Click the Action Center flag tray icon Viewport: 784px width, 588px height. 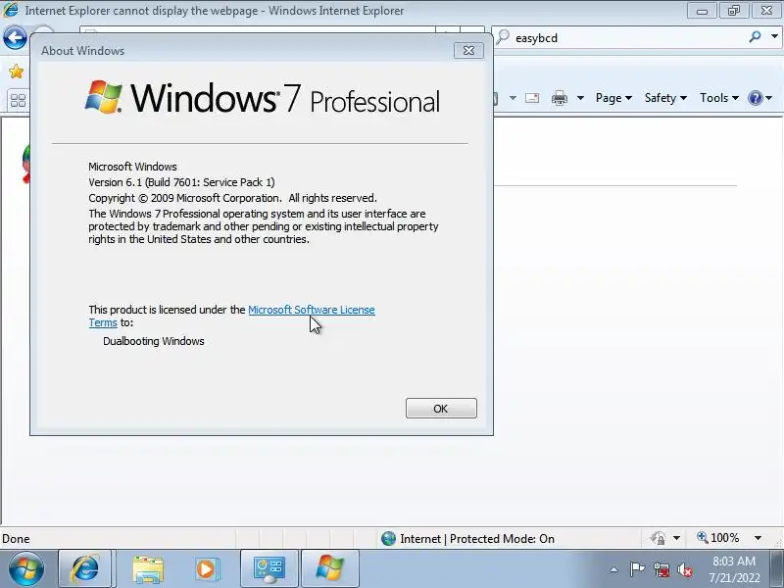(x=637, y=569)
